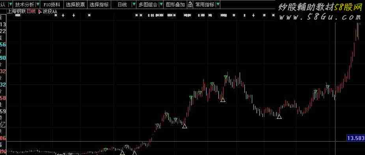
Task: Click the white triangle marker at the right-side trough
Action: 279,116
